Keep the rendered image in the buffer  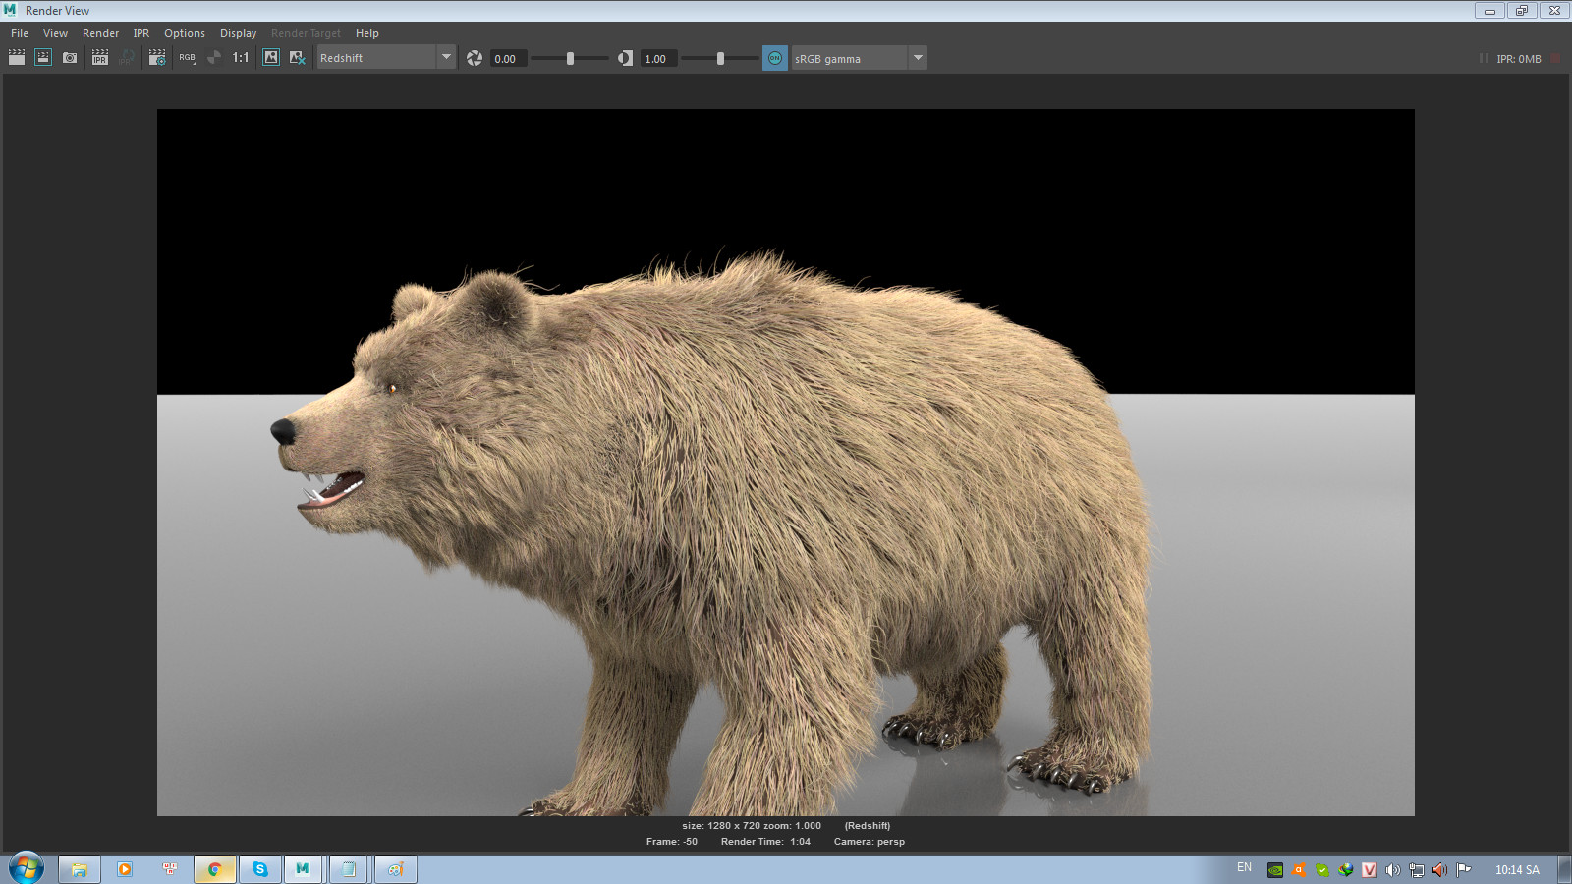pyautogui.click(x=271, y=57)
